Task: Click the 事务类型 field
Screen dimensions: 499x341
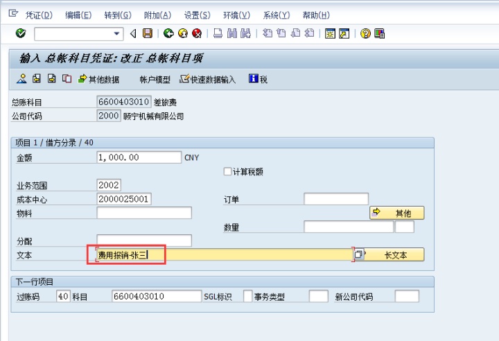Action: pyautogui.click(x=318, y=296)
